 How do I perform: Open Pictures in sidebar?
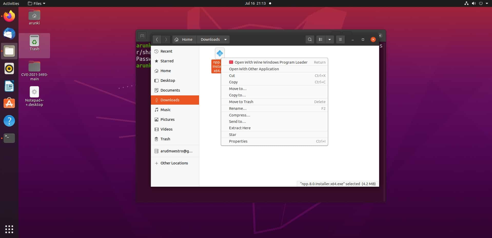tap(175, 120)
